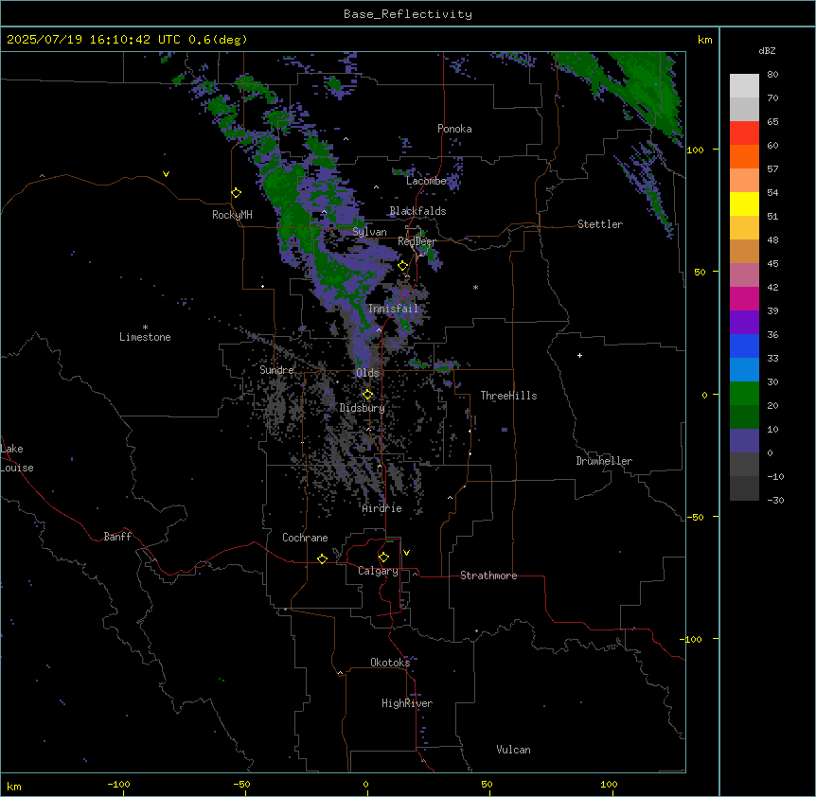The width and height of the screenshot is (816, 797).
Task: Click the magenta swatch below 42 dBZ
Action: 744,298
